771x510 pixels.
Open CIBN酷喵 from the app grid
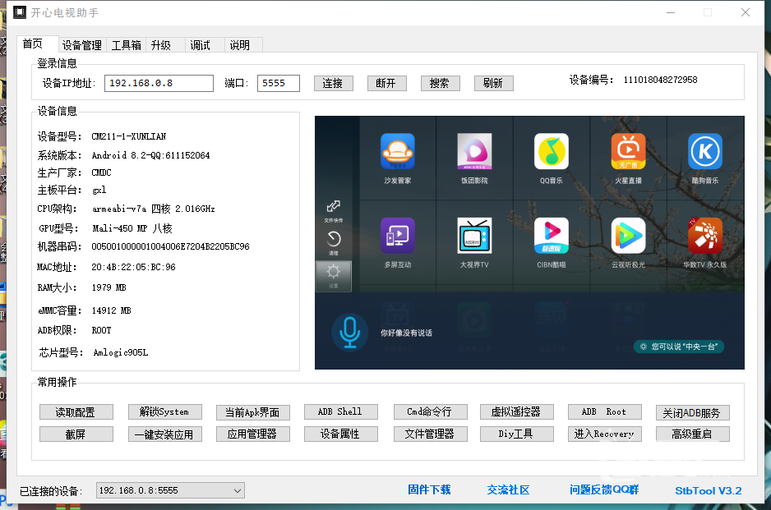point(552,239)
